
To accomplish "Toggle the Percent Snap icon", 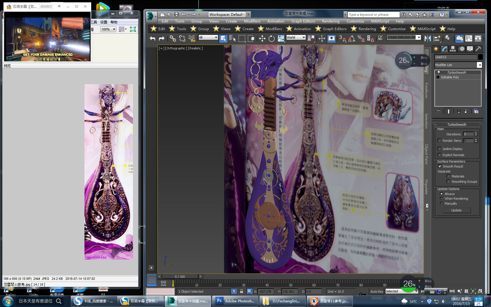I will pos(361,38).
